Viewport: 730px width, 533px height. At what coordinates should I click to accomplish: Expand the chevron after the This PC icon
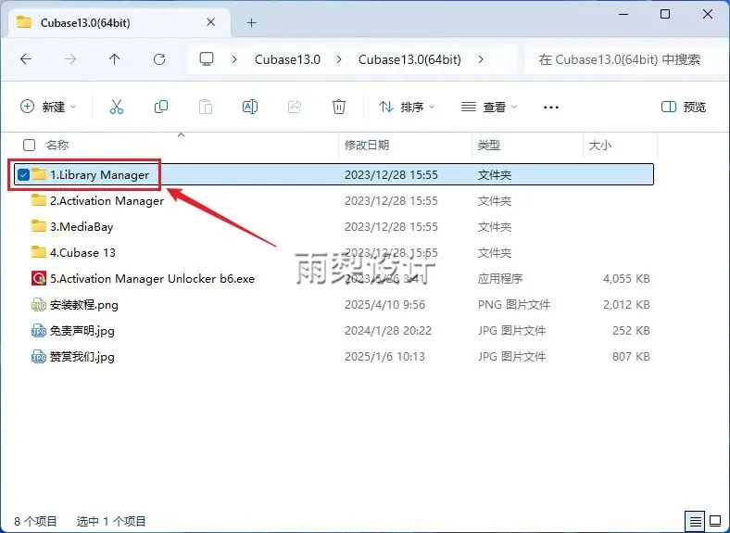[x=234, y=59]
